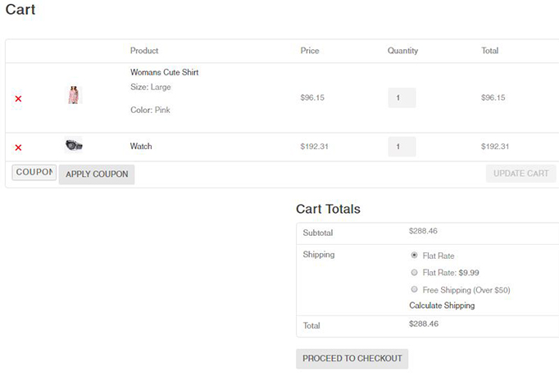Viewport: 559px width, 376px height.
Task: Remove Watch item using red X icon
Action: click(18, 147)
